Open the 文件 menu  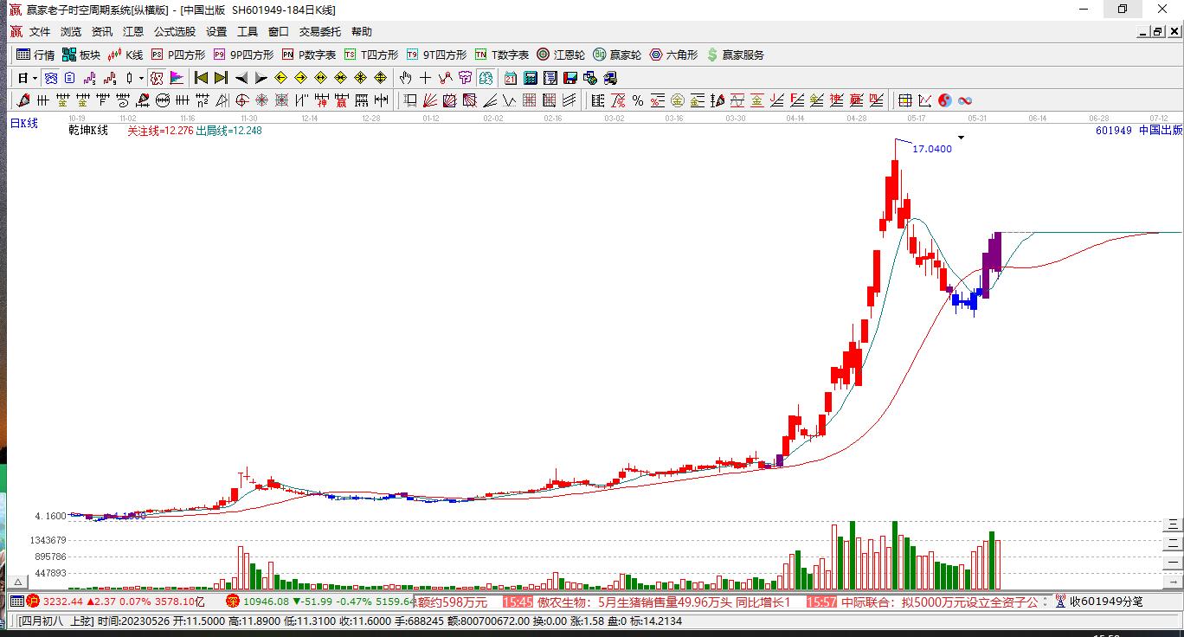(x=40, y=32)
